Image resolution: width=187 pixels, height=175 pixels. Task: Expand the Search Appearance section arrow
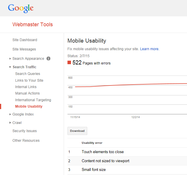(x=10, y=59)
